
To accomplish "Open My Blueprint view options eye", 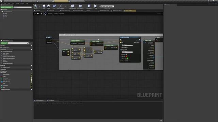I will pos(30,43).
